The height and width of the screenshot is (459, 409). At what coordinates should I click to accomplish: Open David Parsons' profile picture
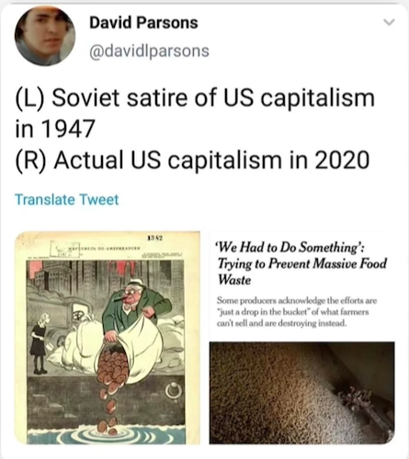click(45, 35)
